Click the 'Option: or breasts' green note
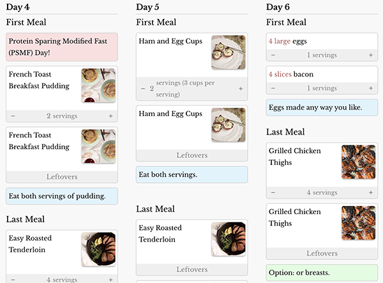383x283 pixels. 322,273
